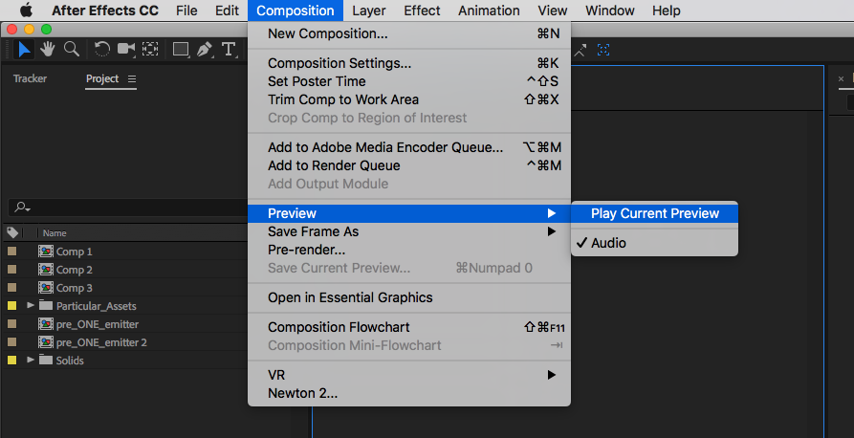
Task: Open the Window menu
Action: [610, 11]
